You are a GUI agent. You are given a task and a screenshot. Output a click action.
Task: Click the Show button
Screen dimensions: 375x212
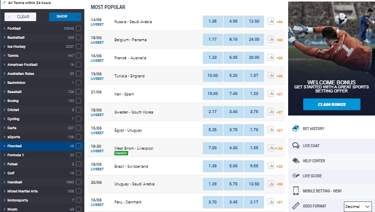(x=66, y=17)
